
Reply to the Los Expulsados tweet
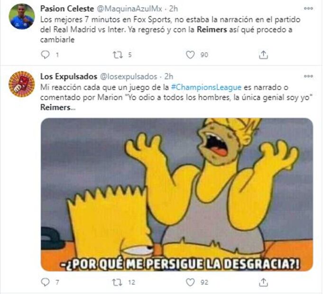coord(45,282)
